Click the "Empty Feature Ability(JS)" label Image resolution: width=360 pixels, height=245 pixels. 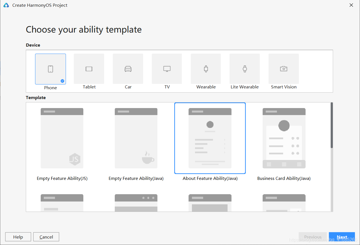[x=62, y=178]
